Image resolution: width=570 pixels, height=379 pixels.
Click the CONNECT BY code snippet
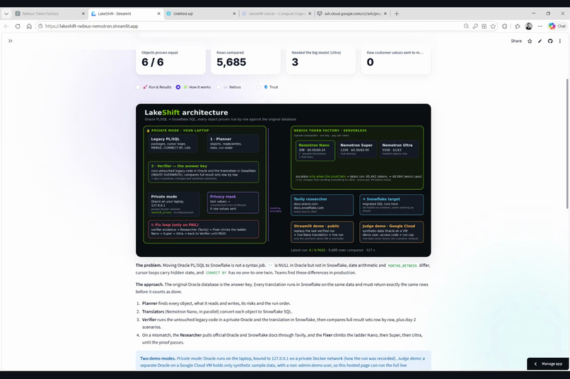point(216,272)
